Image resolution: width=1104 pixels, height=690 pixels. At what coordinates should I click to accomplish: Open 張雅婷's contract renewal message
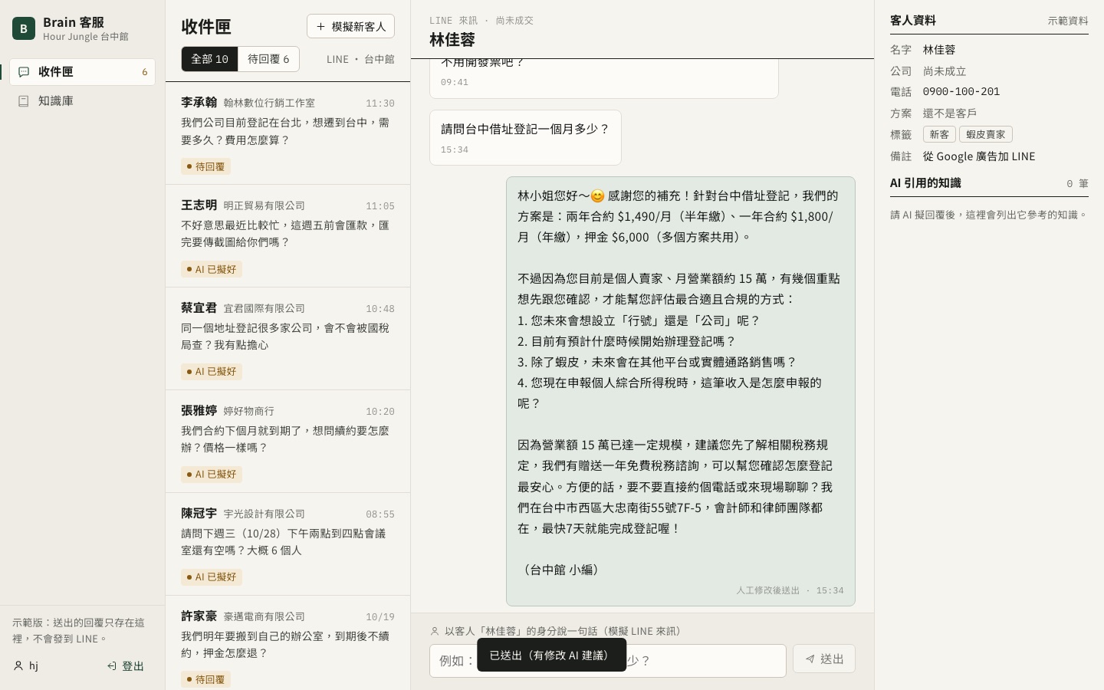pos(287,442)
